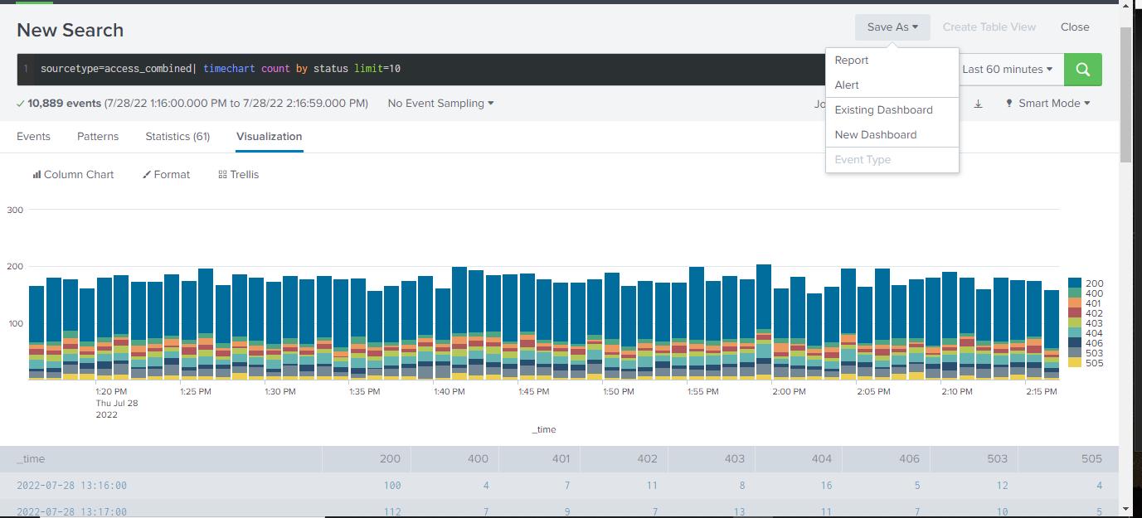
Task: Select New Dashboard from Save As menu
Action: (x=876, y=135)
